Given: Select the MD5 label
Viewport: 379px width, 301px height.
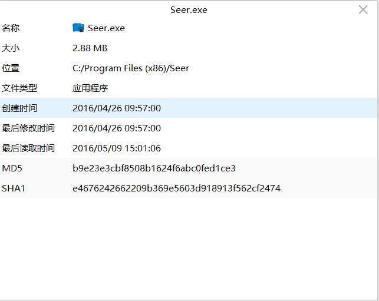Looking at the screenshot, I should point(12,168).
